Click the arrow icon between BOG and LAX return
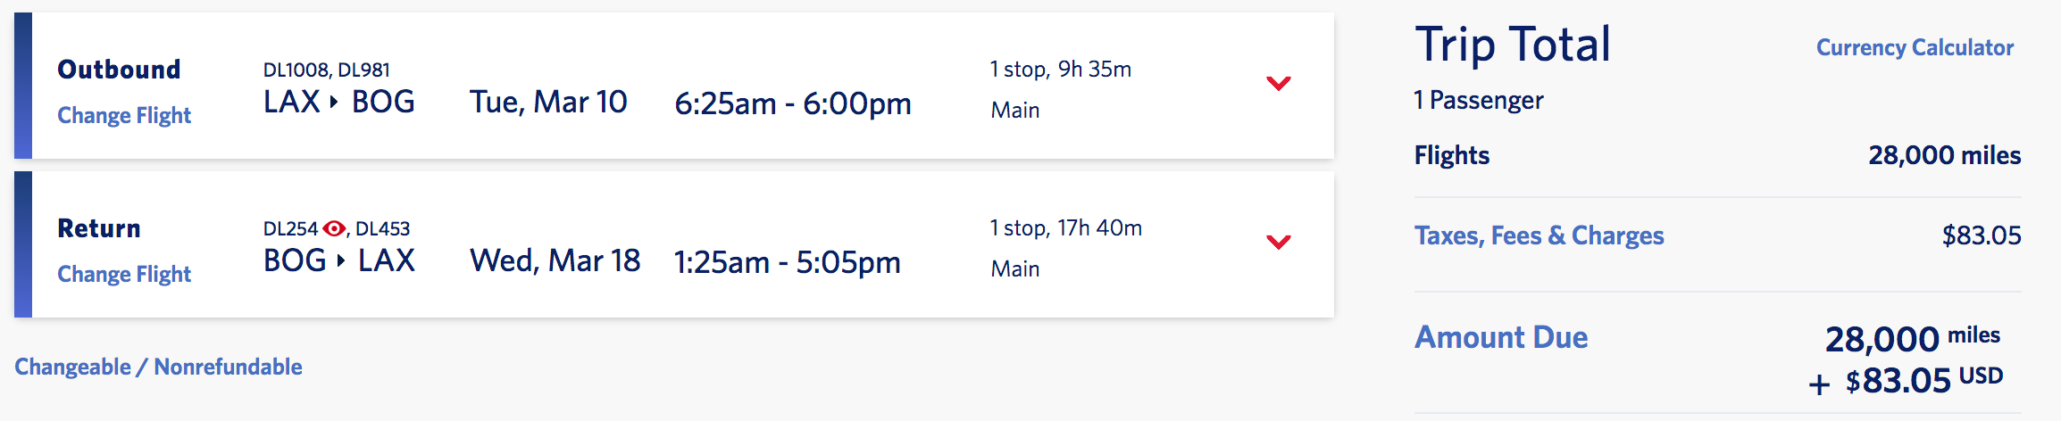Viewport: 2061px width, 421px height. tap(340, 260)
